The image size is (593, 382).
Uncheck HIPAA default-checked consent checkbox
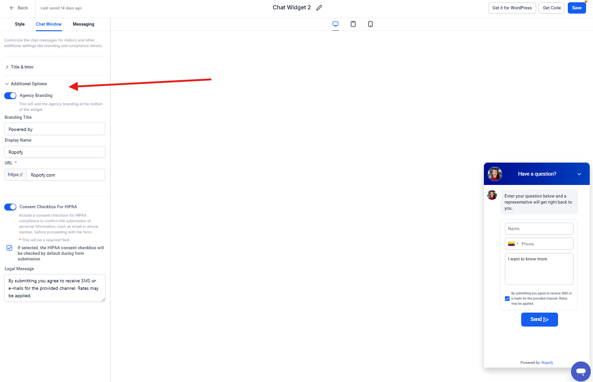click(9, 248)
